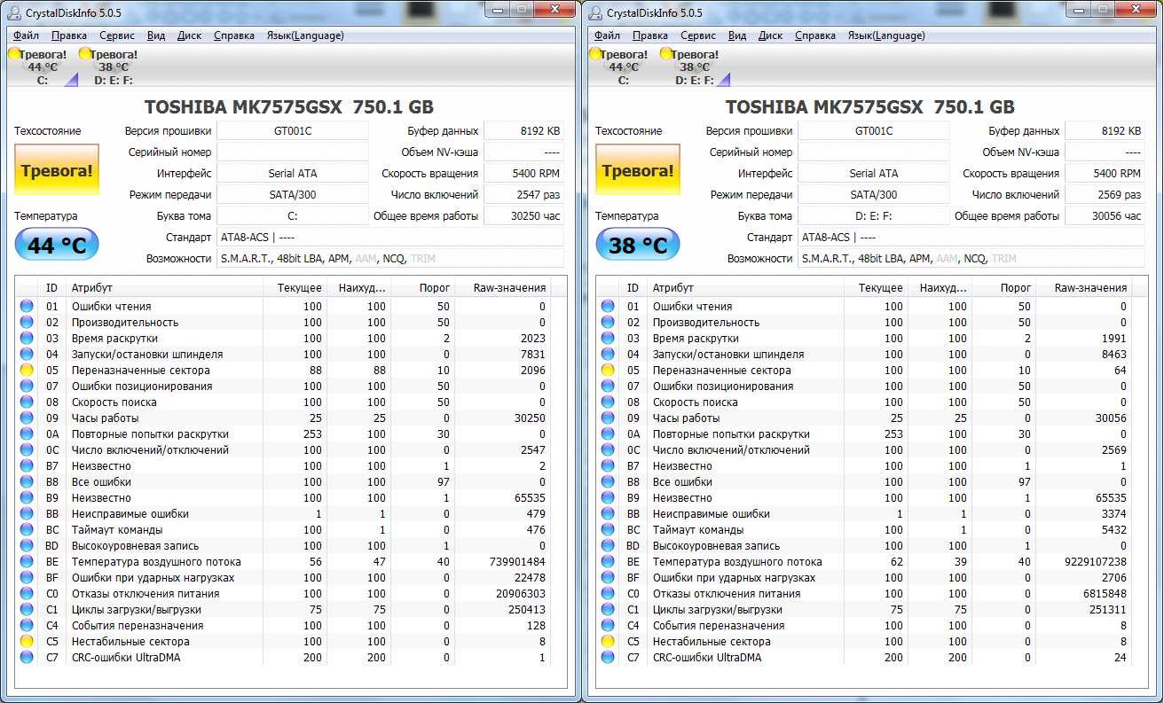Click the yellow Тревога! health button in the left window

click(56, 170)
